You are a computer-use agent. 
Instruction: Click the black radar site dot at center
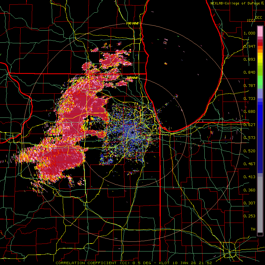coord(132,132)
